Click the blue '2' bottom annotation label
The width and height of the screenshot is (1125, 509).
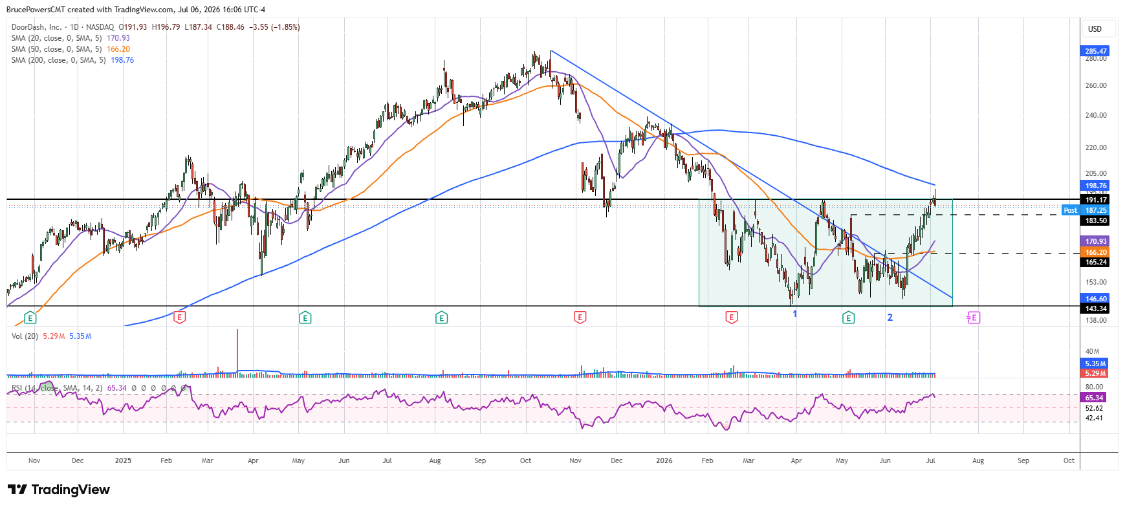[890, 318]
